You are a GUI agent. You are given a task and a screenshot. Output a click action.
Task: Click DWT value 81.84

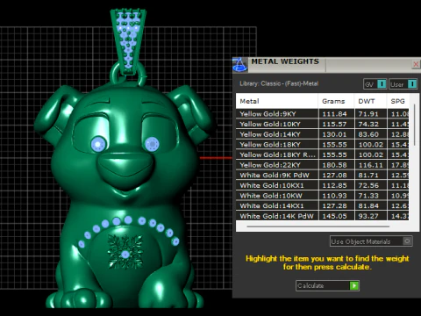pyautogui.click(x=368, y=206)
